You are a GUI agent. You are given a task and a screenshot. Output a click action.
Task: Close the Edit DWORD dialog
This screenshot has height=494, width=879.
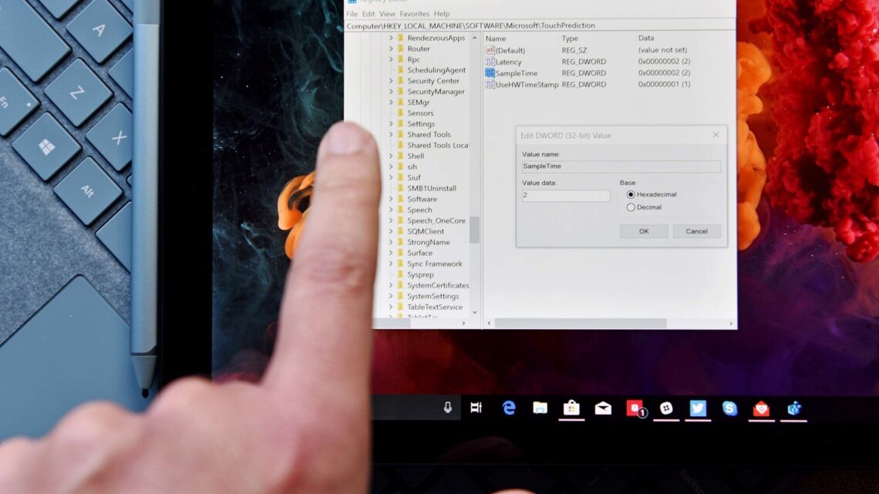[x=716, y=134]
